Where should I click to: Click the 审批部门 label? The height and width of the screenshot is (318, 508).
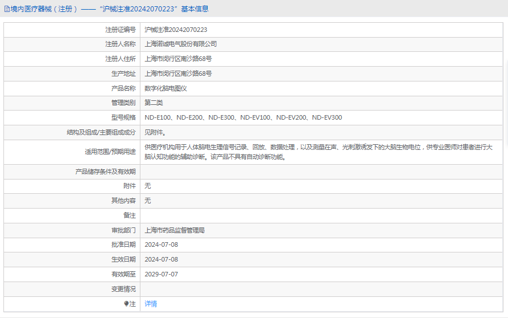[x=123, y=230]
